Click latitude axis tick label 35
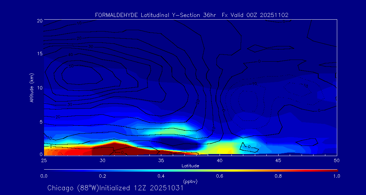 tap(161, 160)
